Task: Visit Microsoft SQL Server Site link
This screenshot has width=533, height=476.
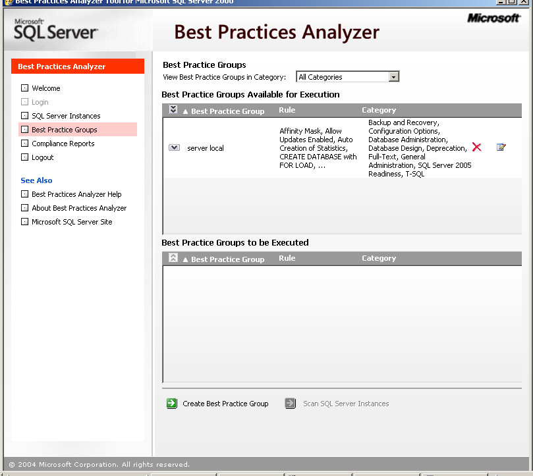Action: 72,222
